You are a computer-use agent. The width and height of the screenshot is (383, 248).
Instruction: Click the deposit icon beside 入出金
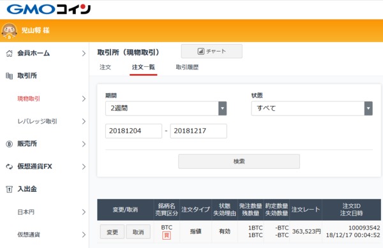coord(9,189)
